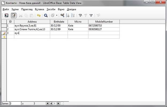Open the Standard Filter funnel icon
167x107 pixels.
(91, 15)
